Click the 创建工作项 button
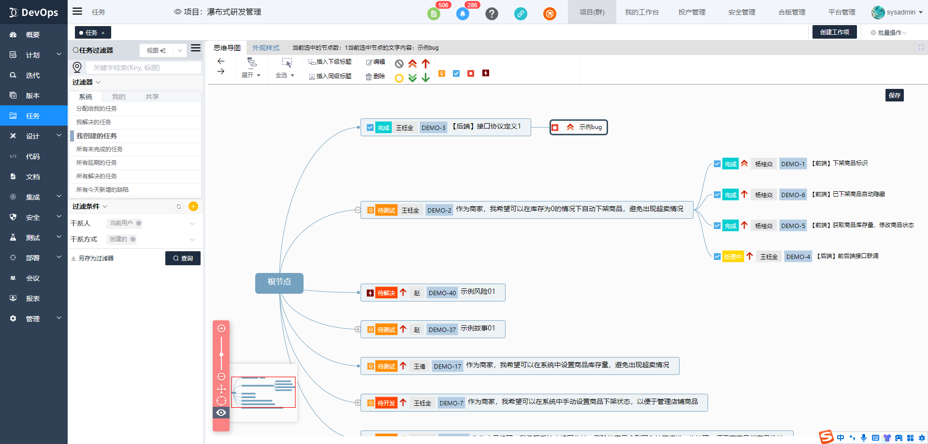928x444 pixels. pyautogui.click(x=834, y=32)
